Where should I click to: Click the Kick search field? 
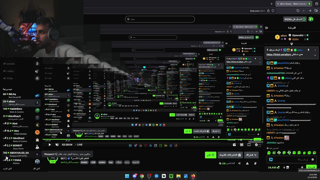tap(160, 19)
